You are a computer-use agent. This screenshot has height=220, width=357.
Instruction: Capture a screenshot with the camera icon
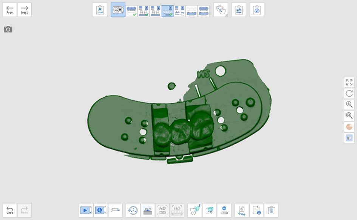tap(8, 29)
